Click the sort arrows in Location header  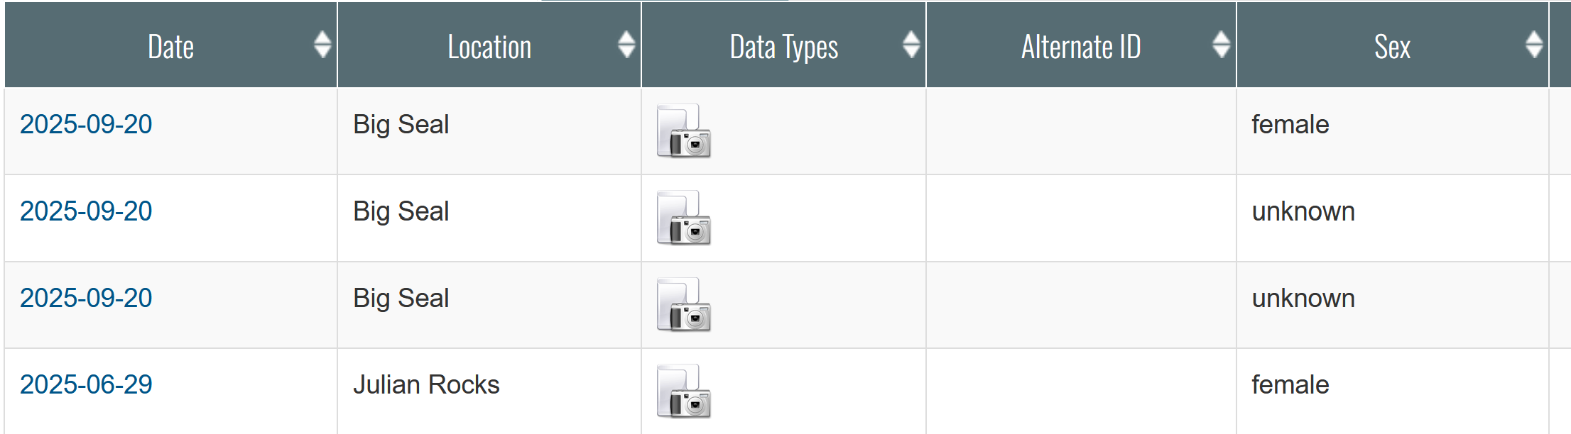[626, 45]
